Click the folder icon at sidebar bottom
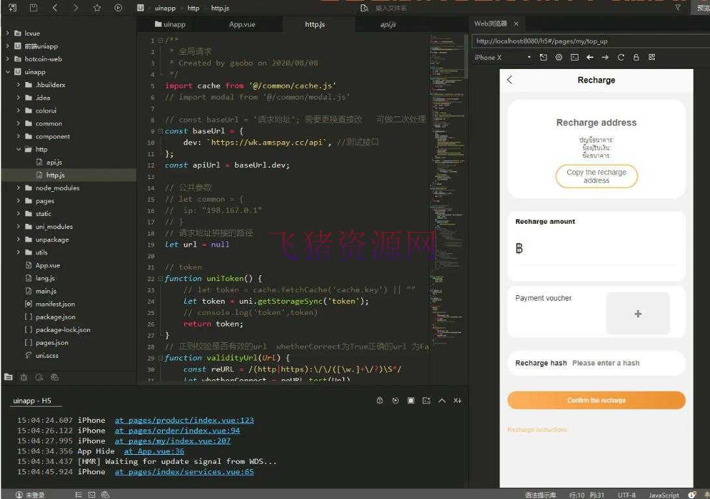The height and width of the screenshot is (499, 710). [x=8, y=377]
